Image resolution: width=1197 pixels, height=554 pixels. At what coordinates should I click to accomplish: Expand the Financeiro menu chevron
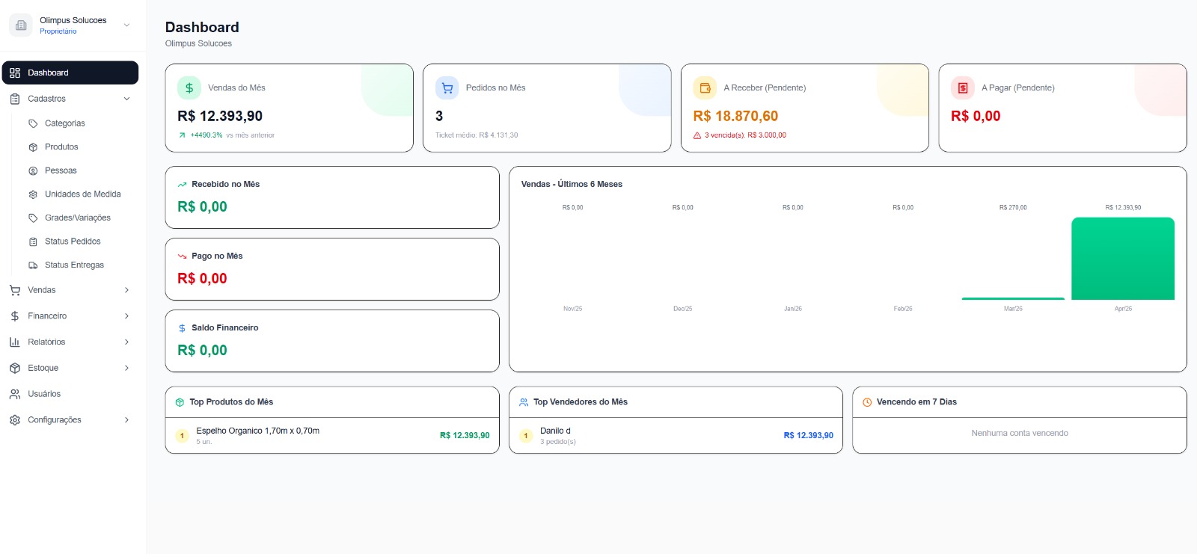tap(126, 316)
